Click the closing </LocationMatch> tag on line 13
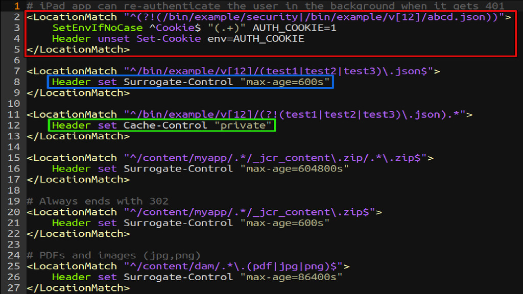Viewport: 523px width, 294px height. coord(78,136)
